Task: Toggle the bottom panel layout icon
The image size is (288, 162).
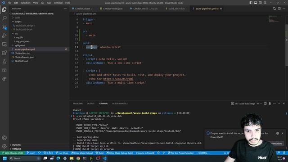Action: coord(256,3)
